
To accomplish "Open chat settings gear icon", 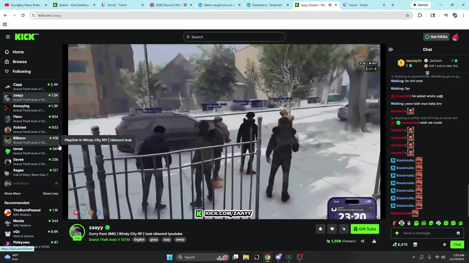I will (444, 245).
